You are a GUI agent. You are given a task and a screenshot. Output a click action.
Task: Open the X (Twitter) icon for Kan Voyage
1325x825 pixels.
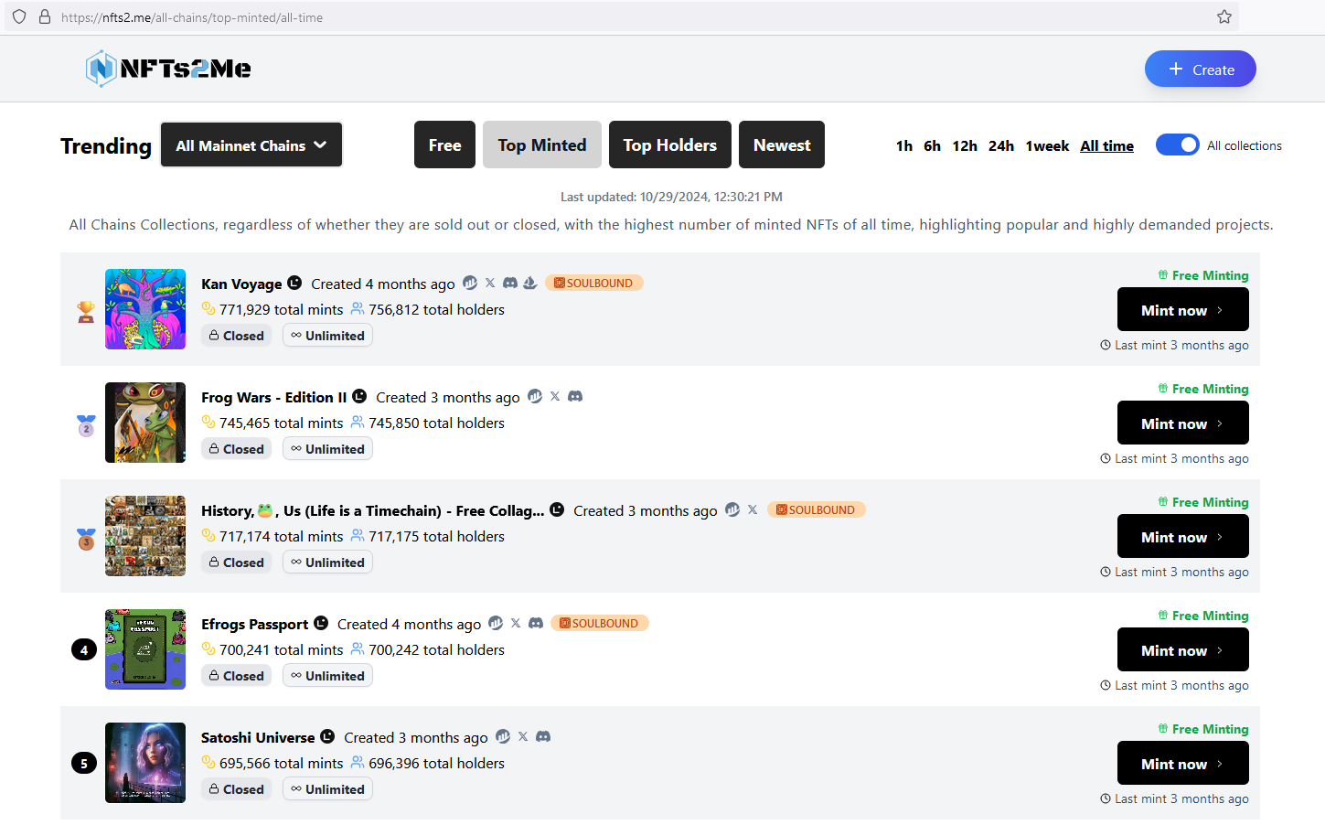pos(490,283)
